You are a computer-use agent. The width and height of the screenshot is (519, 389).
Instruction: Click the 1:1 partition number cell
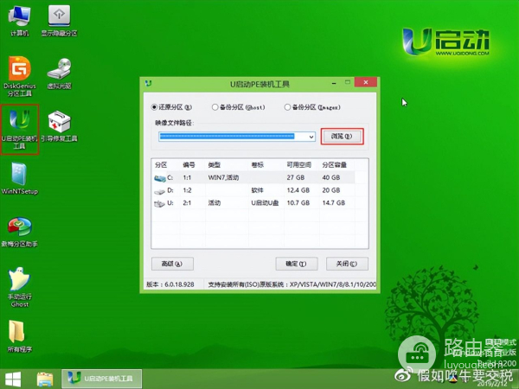click(187, 177)
